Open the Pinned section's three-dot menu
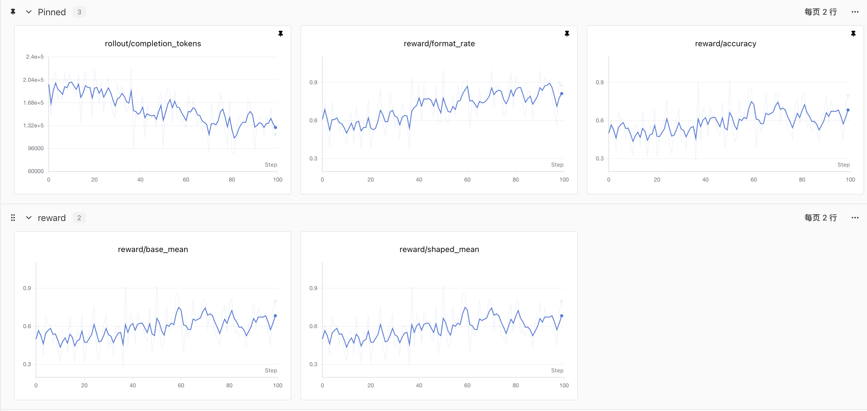 (x=855, y=12)
